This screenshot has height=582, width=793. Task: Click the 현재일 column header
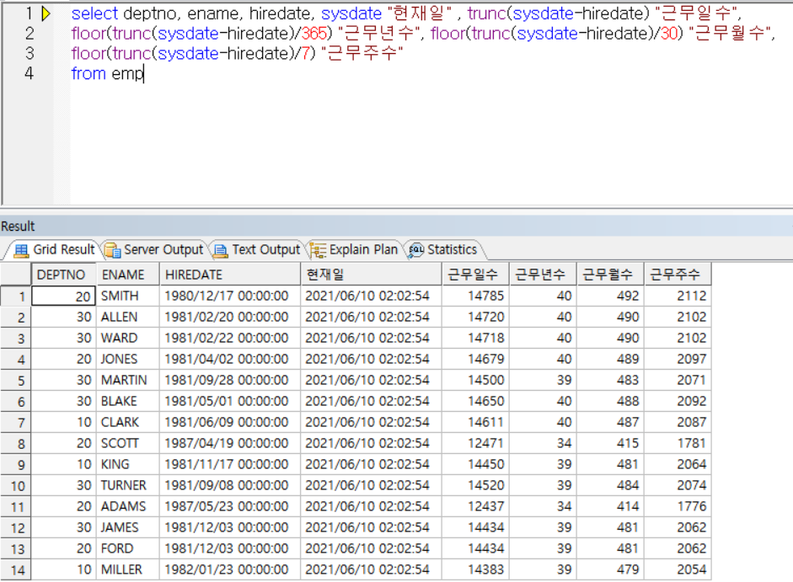(x=371, y=275)
